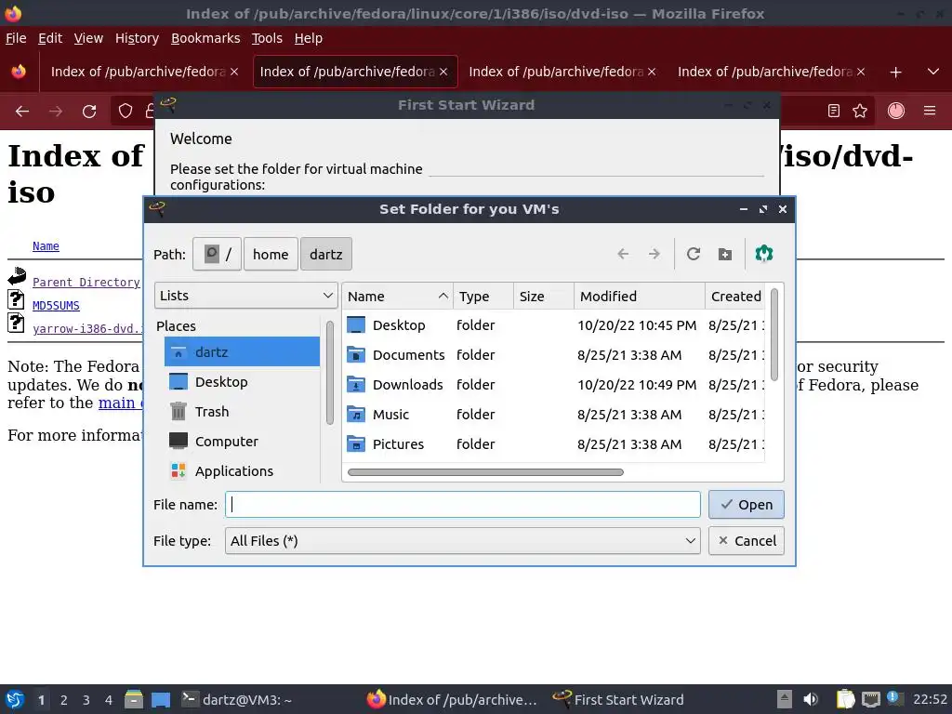The image size is (952, 714).
Task: Select the Pictures folder row
Action: [554, 444]
